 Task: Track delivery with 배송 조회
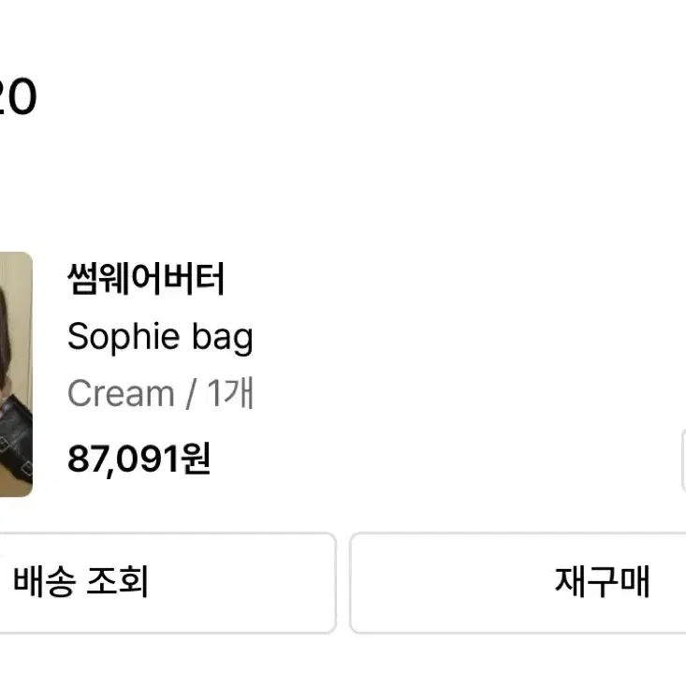(x=168, y=583)
